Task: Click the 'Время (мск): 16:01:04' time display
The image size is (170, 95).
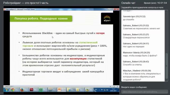Action: pos(155,3)
